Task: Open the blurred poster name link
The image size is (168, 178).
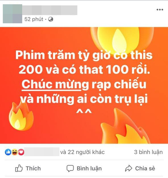Action: click(x=50, y=10)
